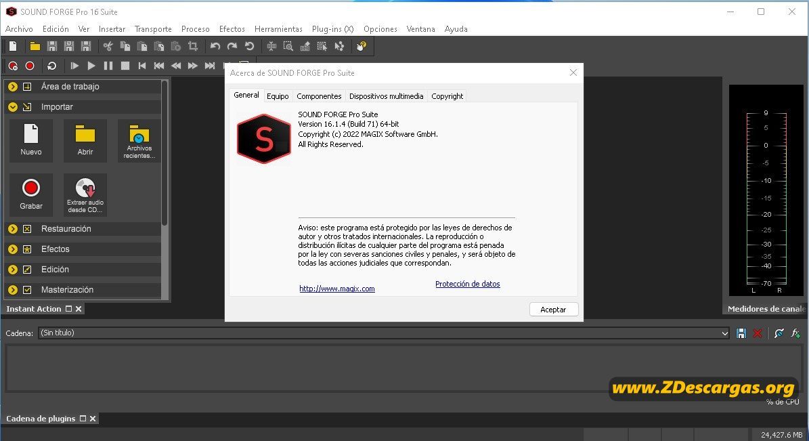This screenshot has width=809, height=441.
Task: Open the Copyright tab
Action: [x=447, y=96]
